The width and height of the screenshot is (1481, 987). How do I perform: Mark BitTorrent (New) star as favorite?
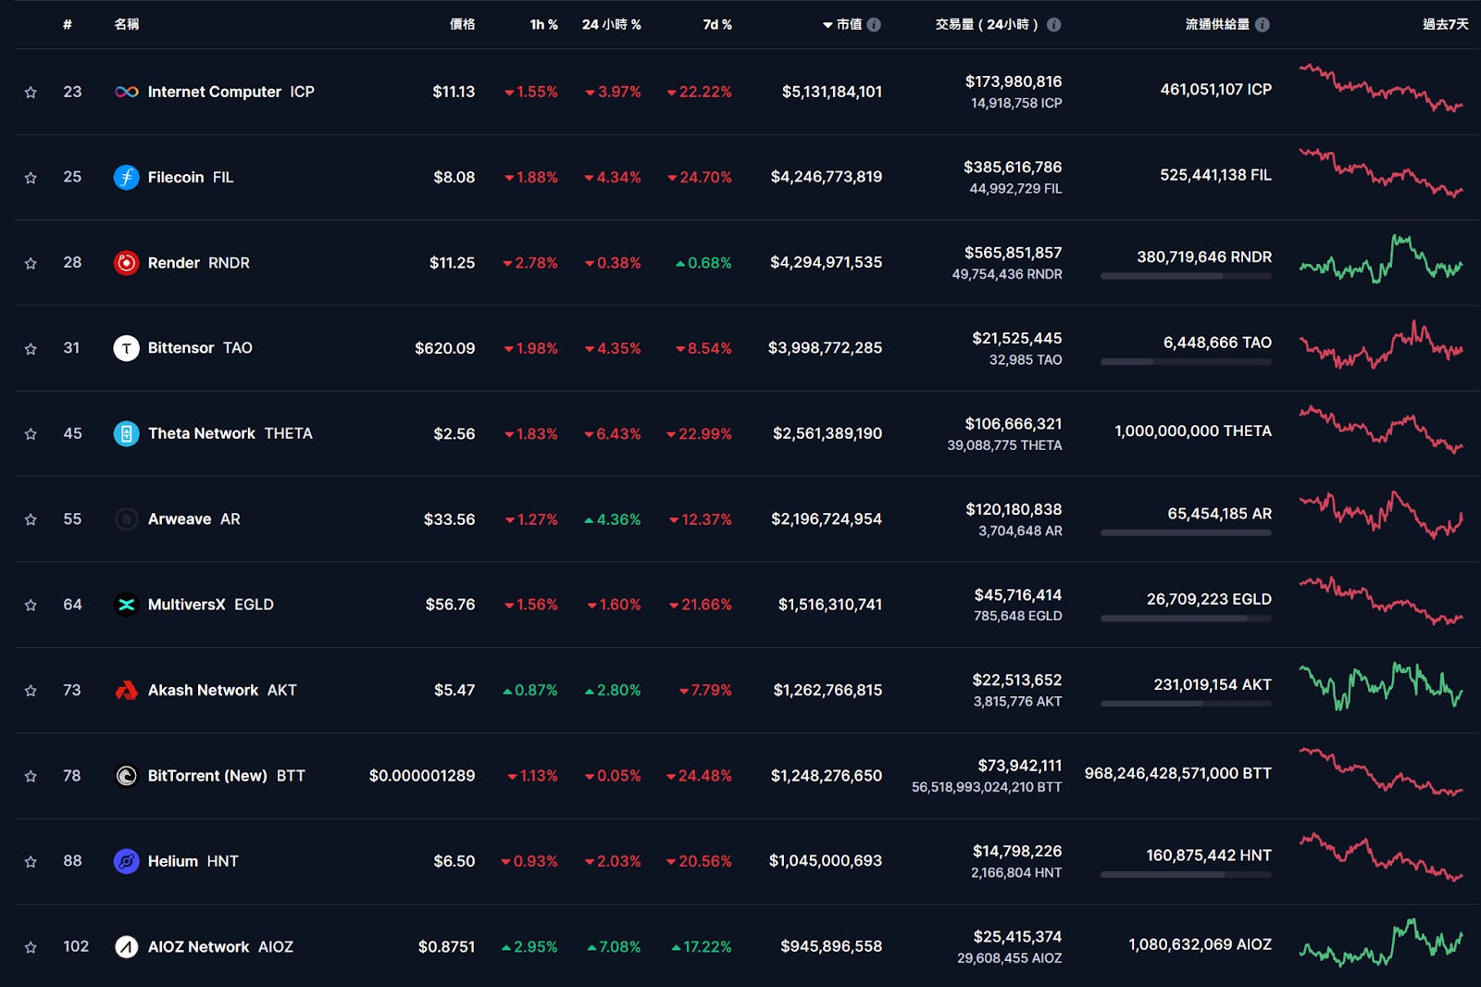click(31, 776)
